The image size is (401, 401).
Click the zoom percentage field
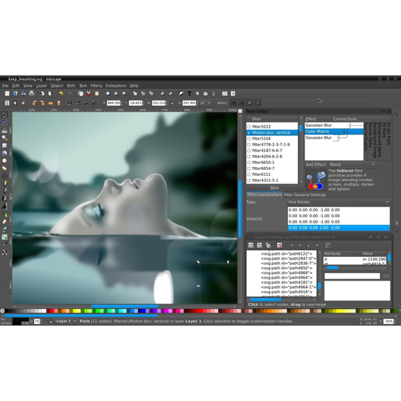pyautogui.click(x=388, y=322)
